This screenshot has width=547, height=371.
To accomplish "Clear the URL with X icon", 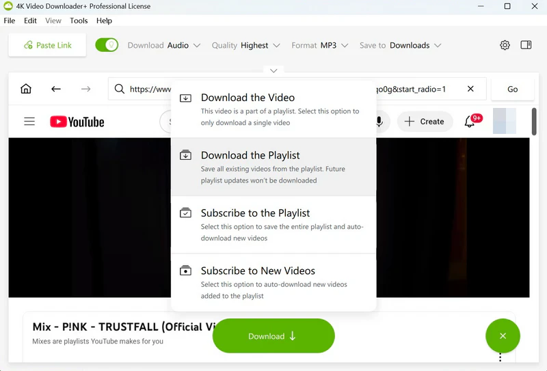I will [x=470, y=89].
